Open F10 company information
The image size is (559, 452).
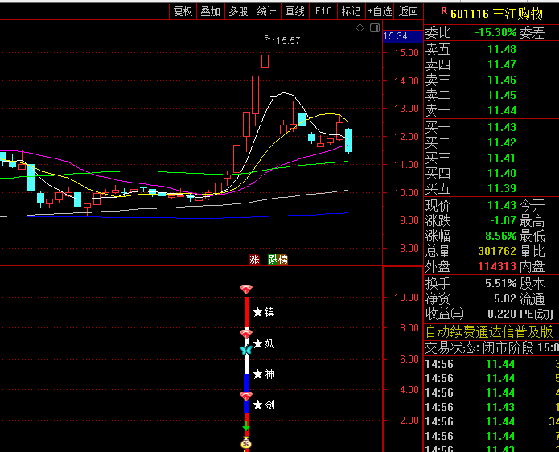tap(323, 12)
